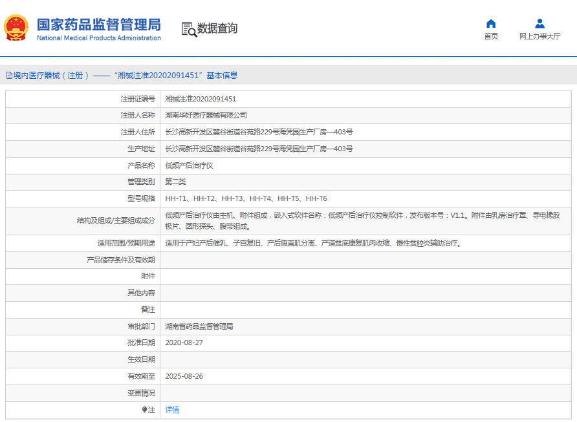This screenshot has width=577, height=422.
Task: Click the 数据查询 label
Action: tap(217, 28)
